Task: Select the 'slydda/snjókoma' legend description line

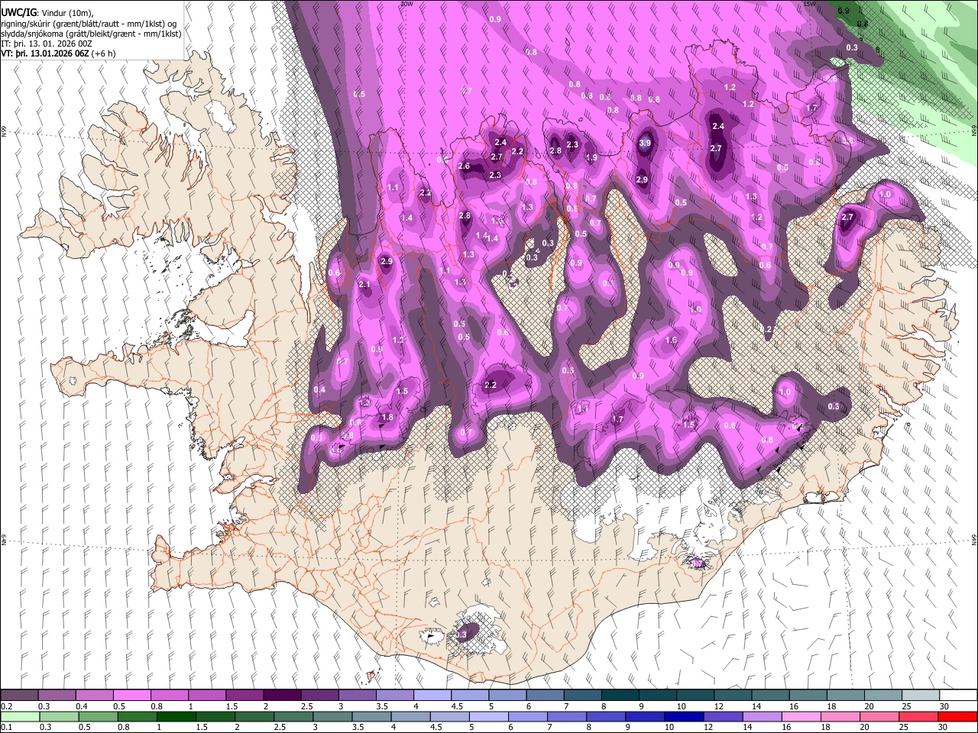Action: pyautogui.click(x=91, y=34)
